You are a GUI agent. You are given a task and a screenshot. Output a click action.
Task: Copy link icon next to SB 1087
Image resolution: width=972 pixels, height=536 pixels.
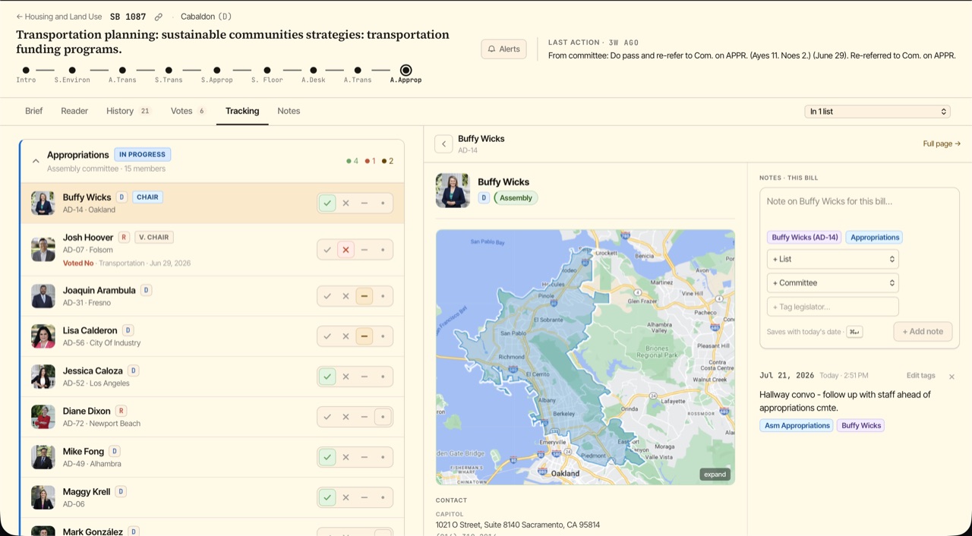coord(159,17)
